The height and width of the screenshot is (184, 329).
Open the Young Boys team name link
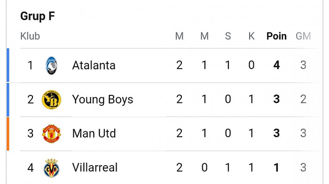(102, 100)
